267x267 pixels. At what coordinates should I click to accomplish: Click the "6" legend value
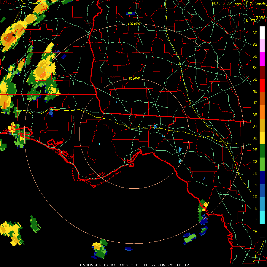coord(256,208)
